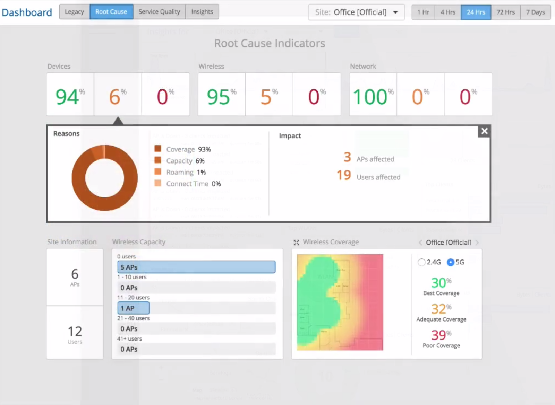The height and width of the screenshot is (405, 555).
Task: Click the Coverage legend color swatch
Action: tap(158, 149)
